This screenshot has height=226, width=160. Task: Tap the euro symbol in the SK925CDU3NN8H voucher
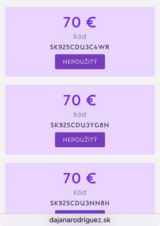(x=91, y=178)
